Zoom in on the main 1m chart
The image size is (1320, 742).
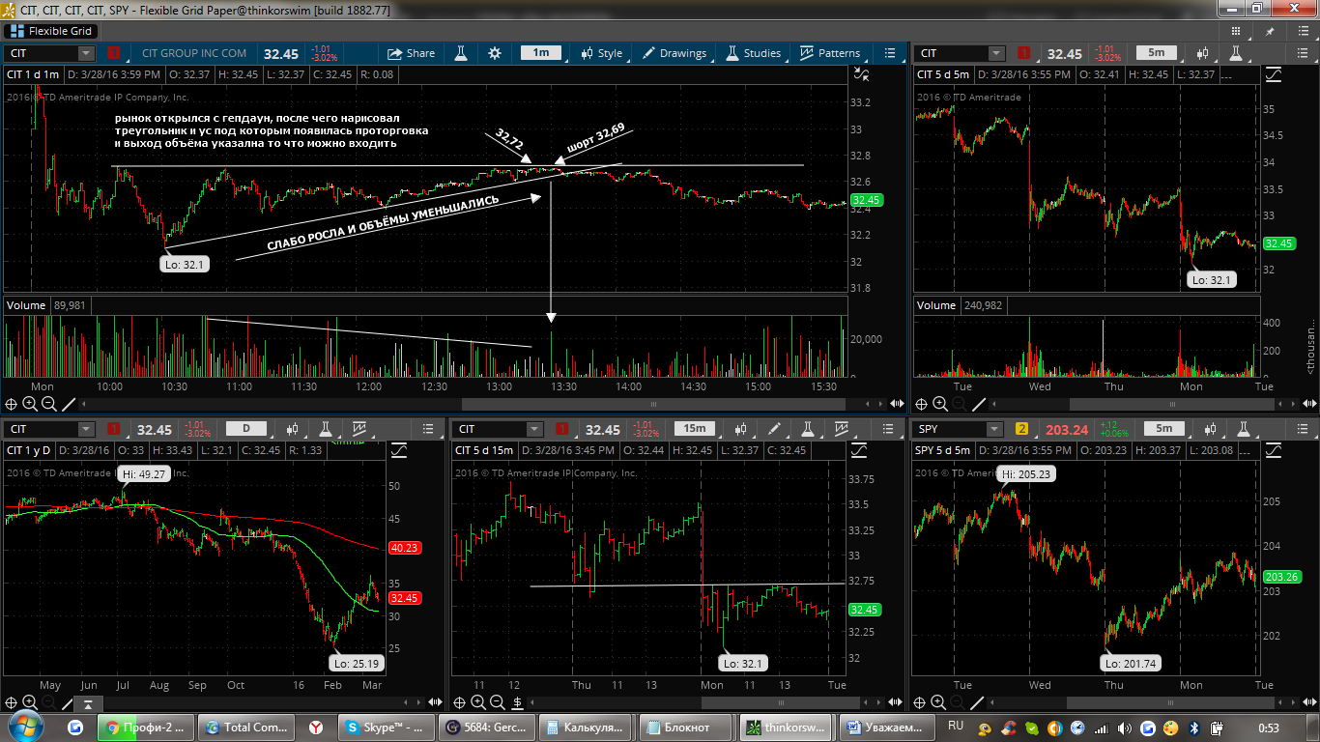[29, 404]
